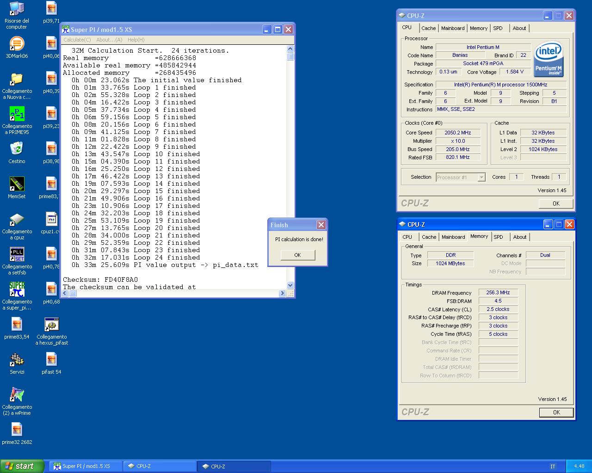Screen dimensions: 592x473
Task: Launch the 3DMark06 desktop shortcut
Action: click(17, 48)
